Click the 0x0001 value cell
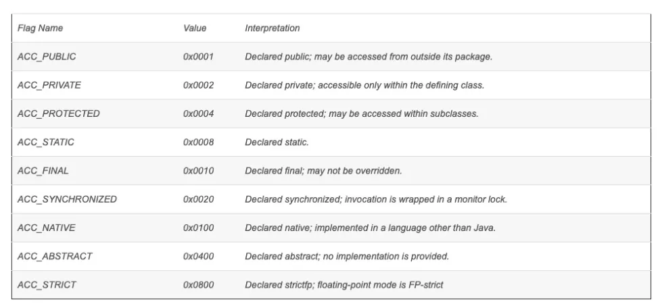 coord(198,57)
